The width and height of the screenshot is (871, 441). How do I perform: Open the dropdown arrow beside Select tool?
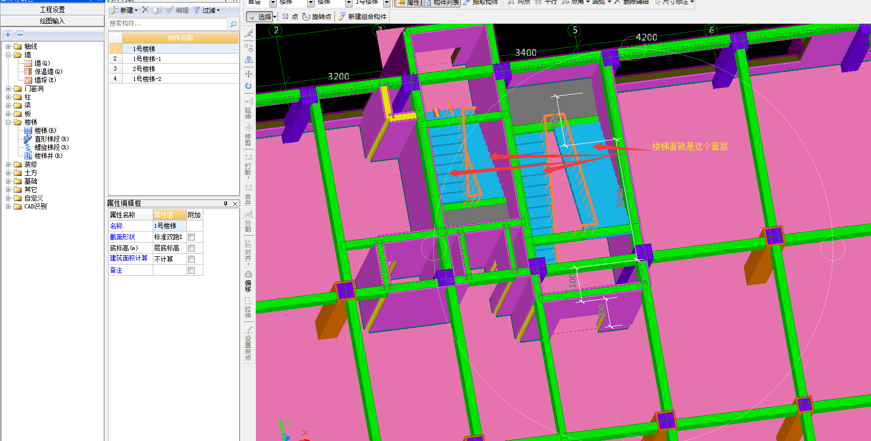point(275,17)
